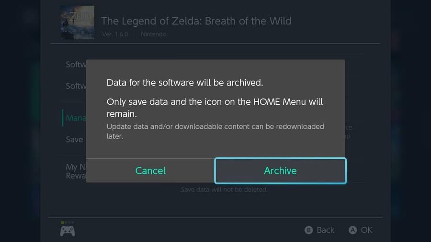Open the My Nintendo Rewards sidebar entry
Screen dimensions: 431x242
coord(76,171)
